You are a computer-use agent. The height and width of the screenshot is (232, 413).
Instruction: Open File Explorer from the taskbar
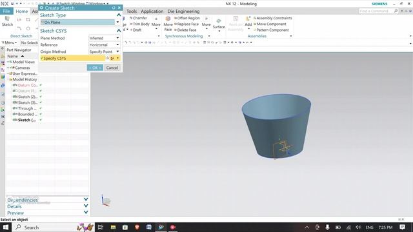[x=113, y=227]
